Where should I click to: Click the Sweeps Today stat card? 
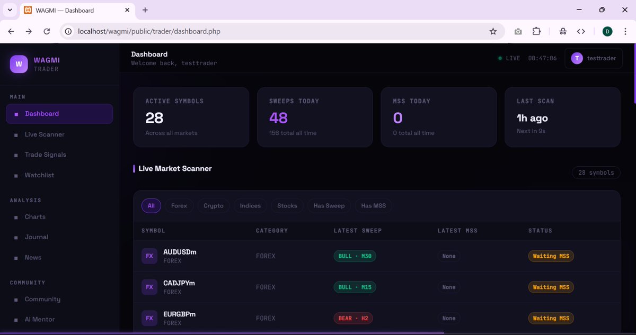click(315, 117)
